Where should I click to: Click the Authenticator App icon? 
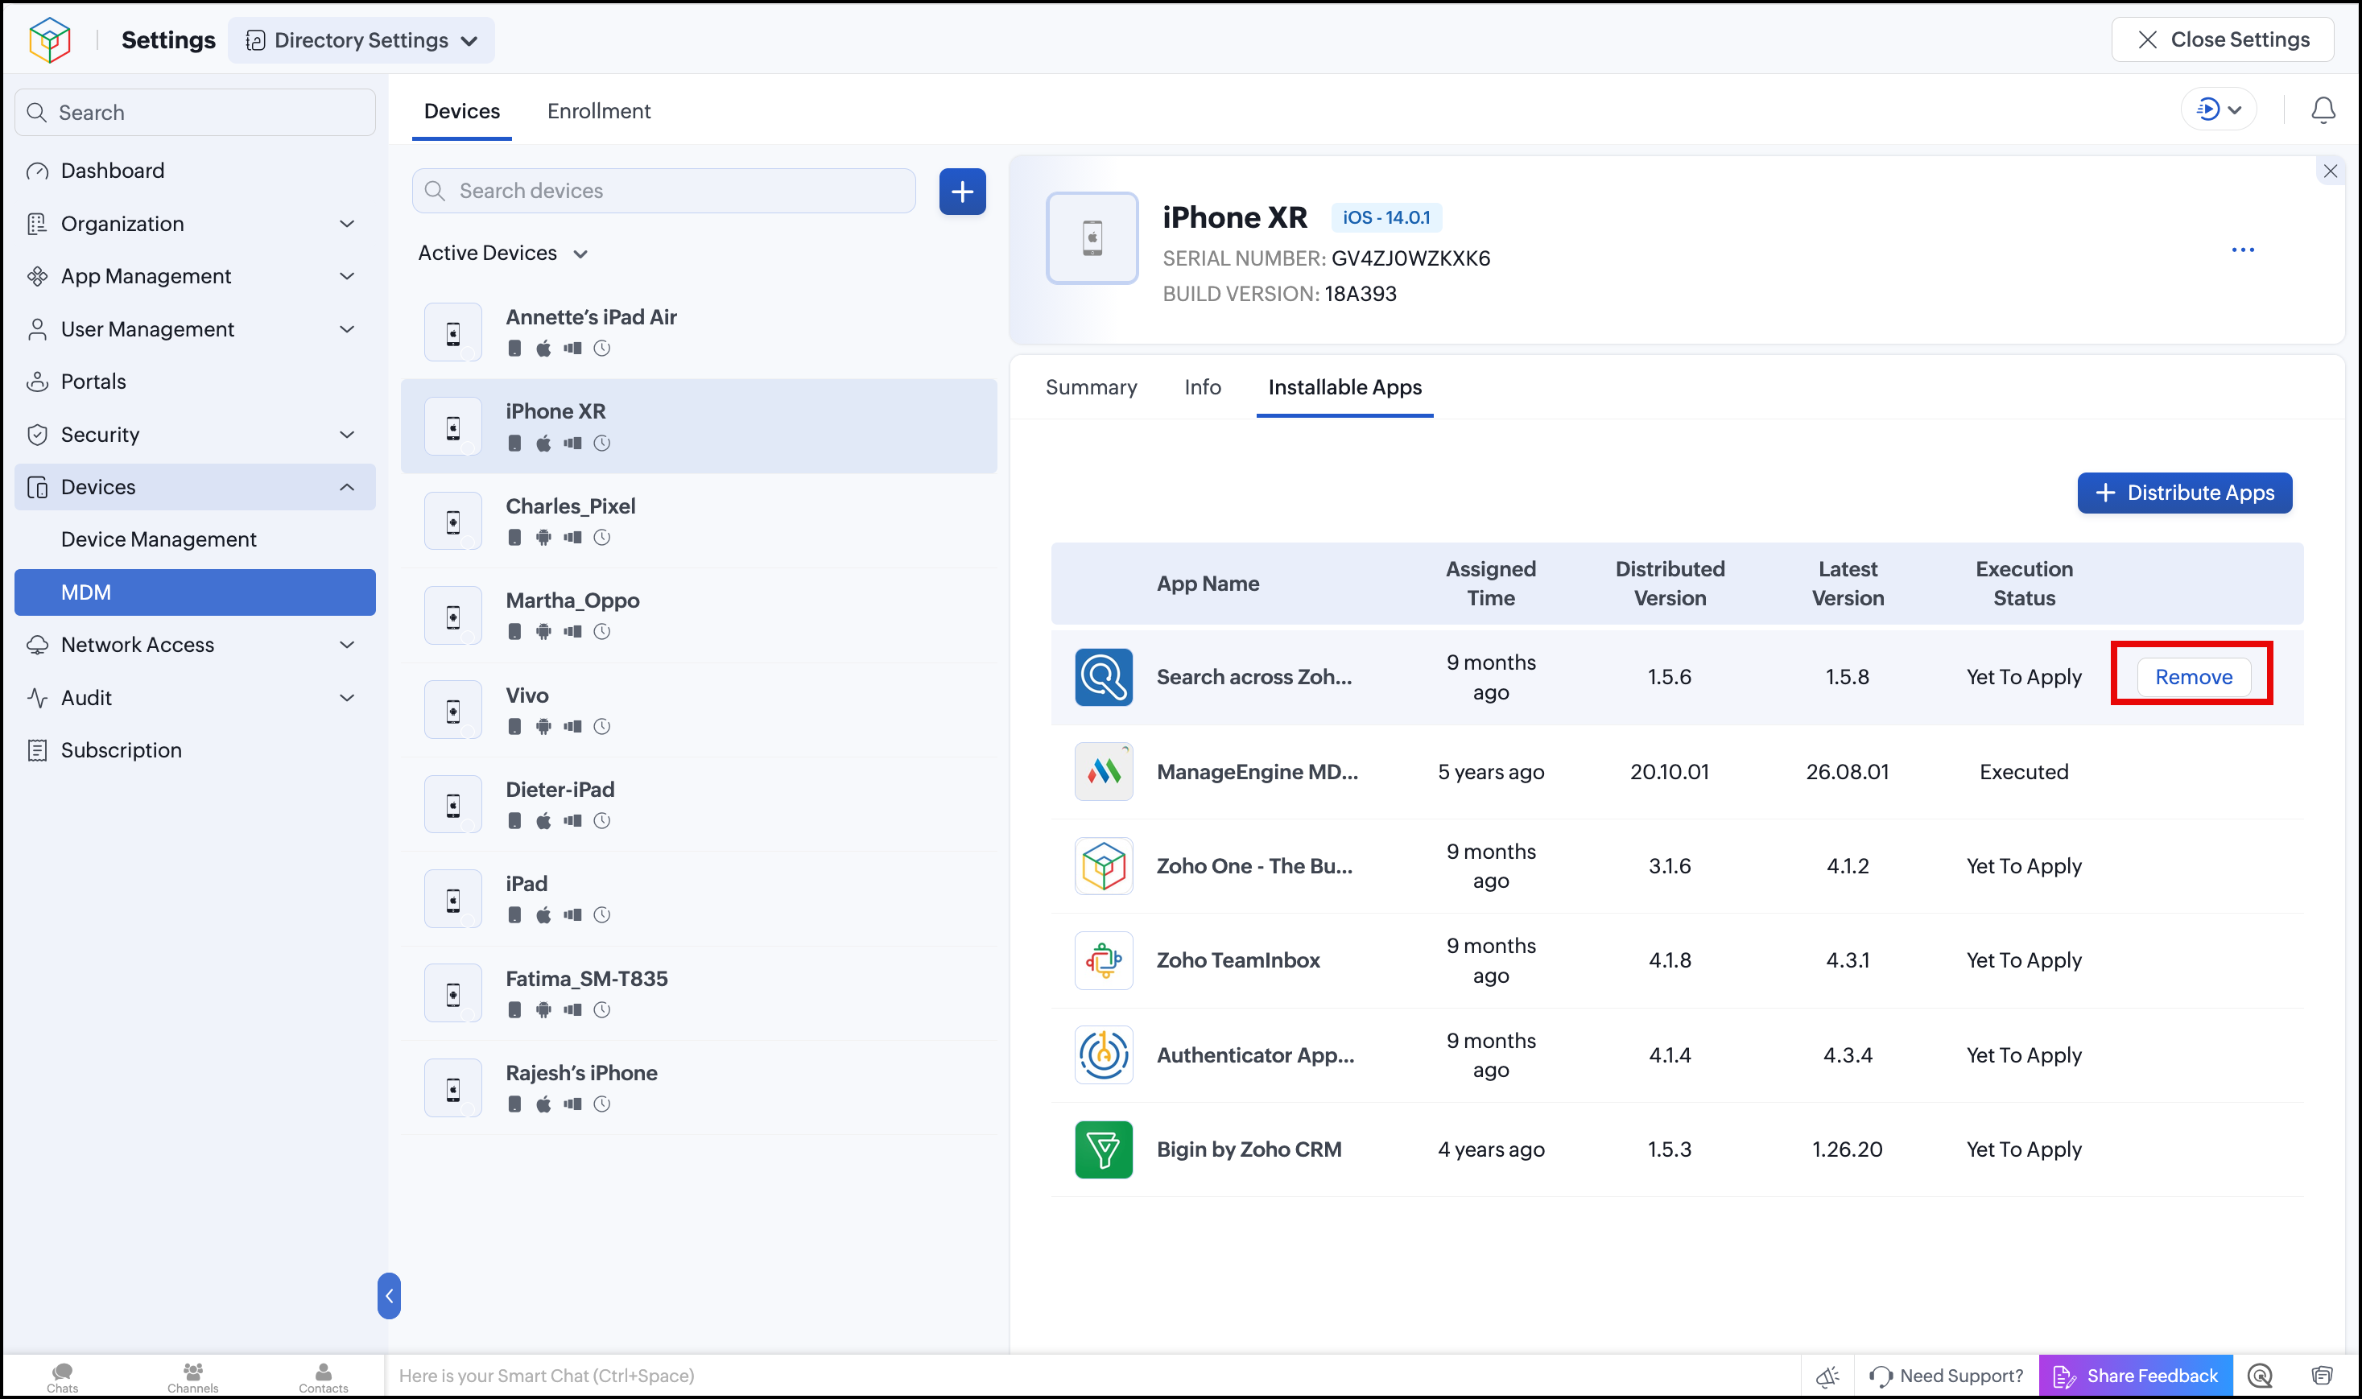1104,1055
